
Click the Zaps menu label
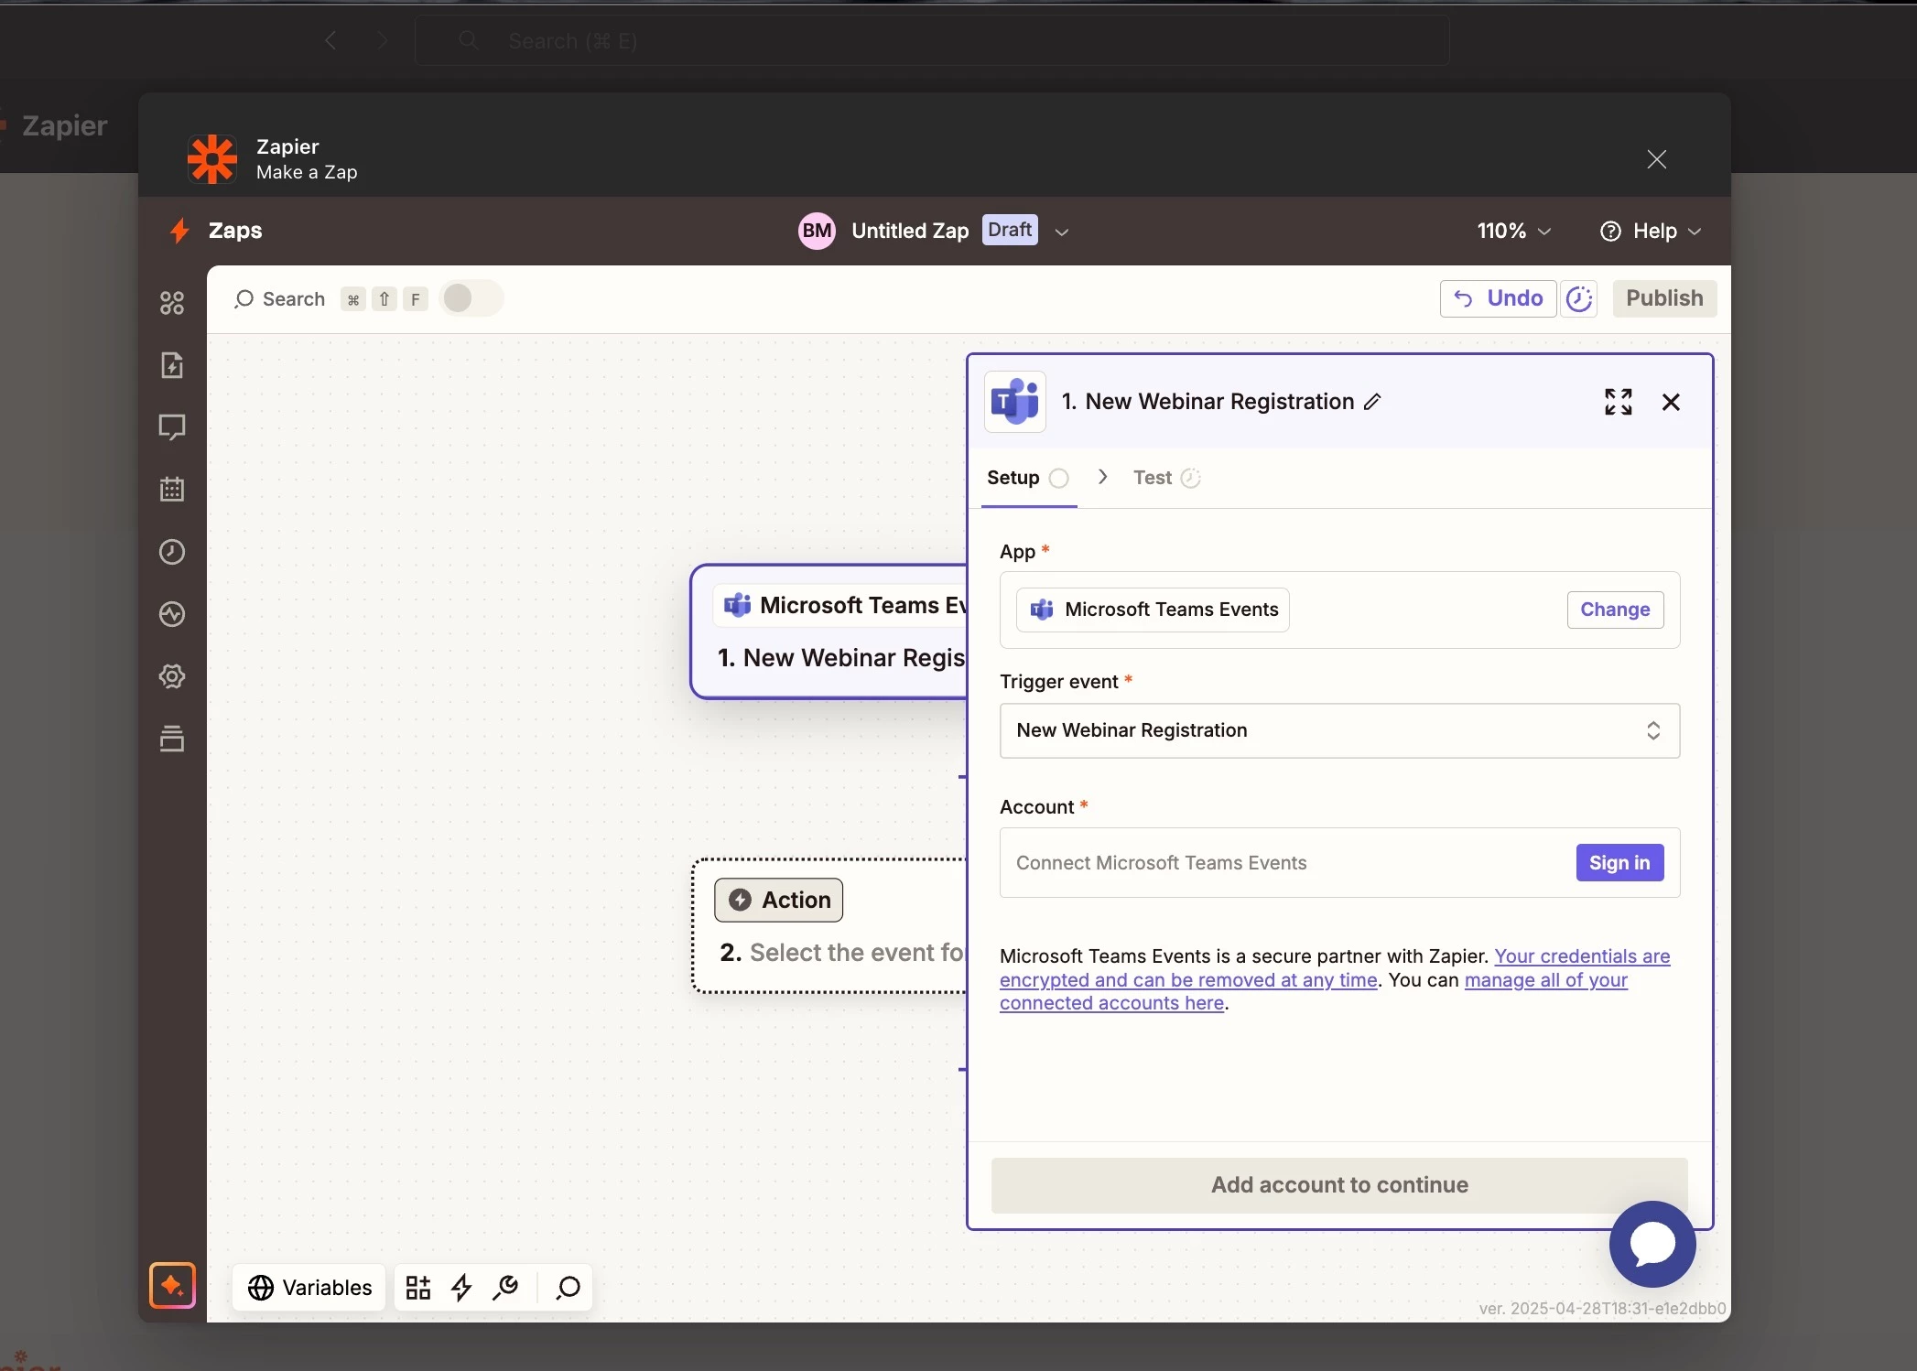(x=235, y=231)
